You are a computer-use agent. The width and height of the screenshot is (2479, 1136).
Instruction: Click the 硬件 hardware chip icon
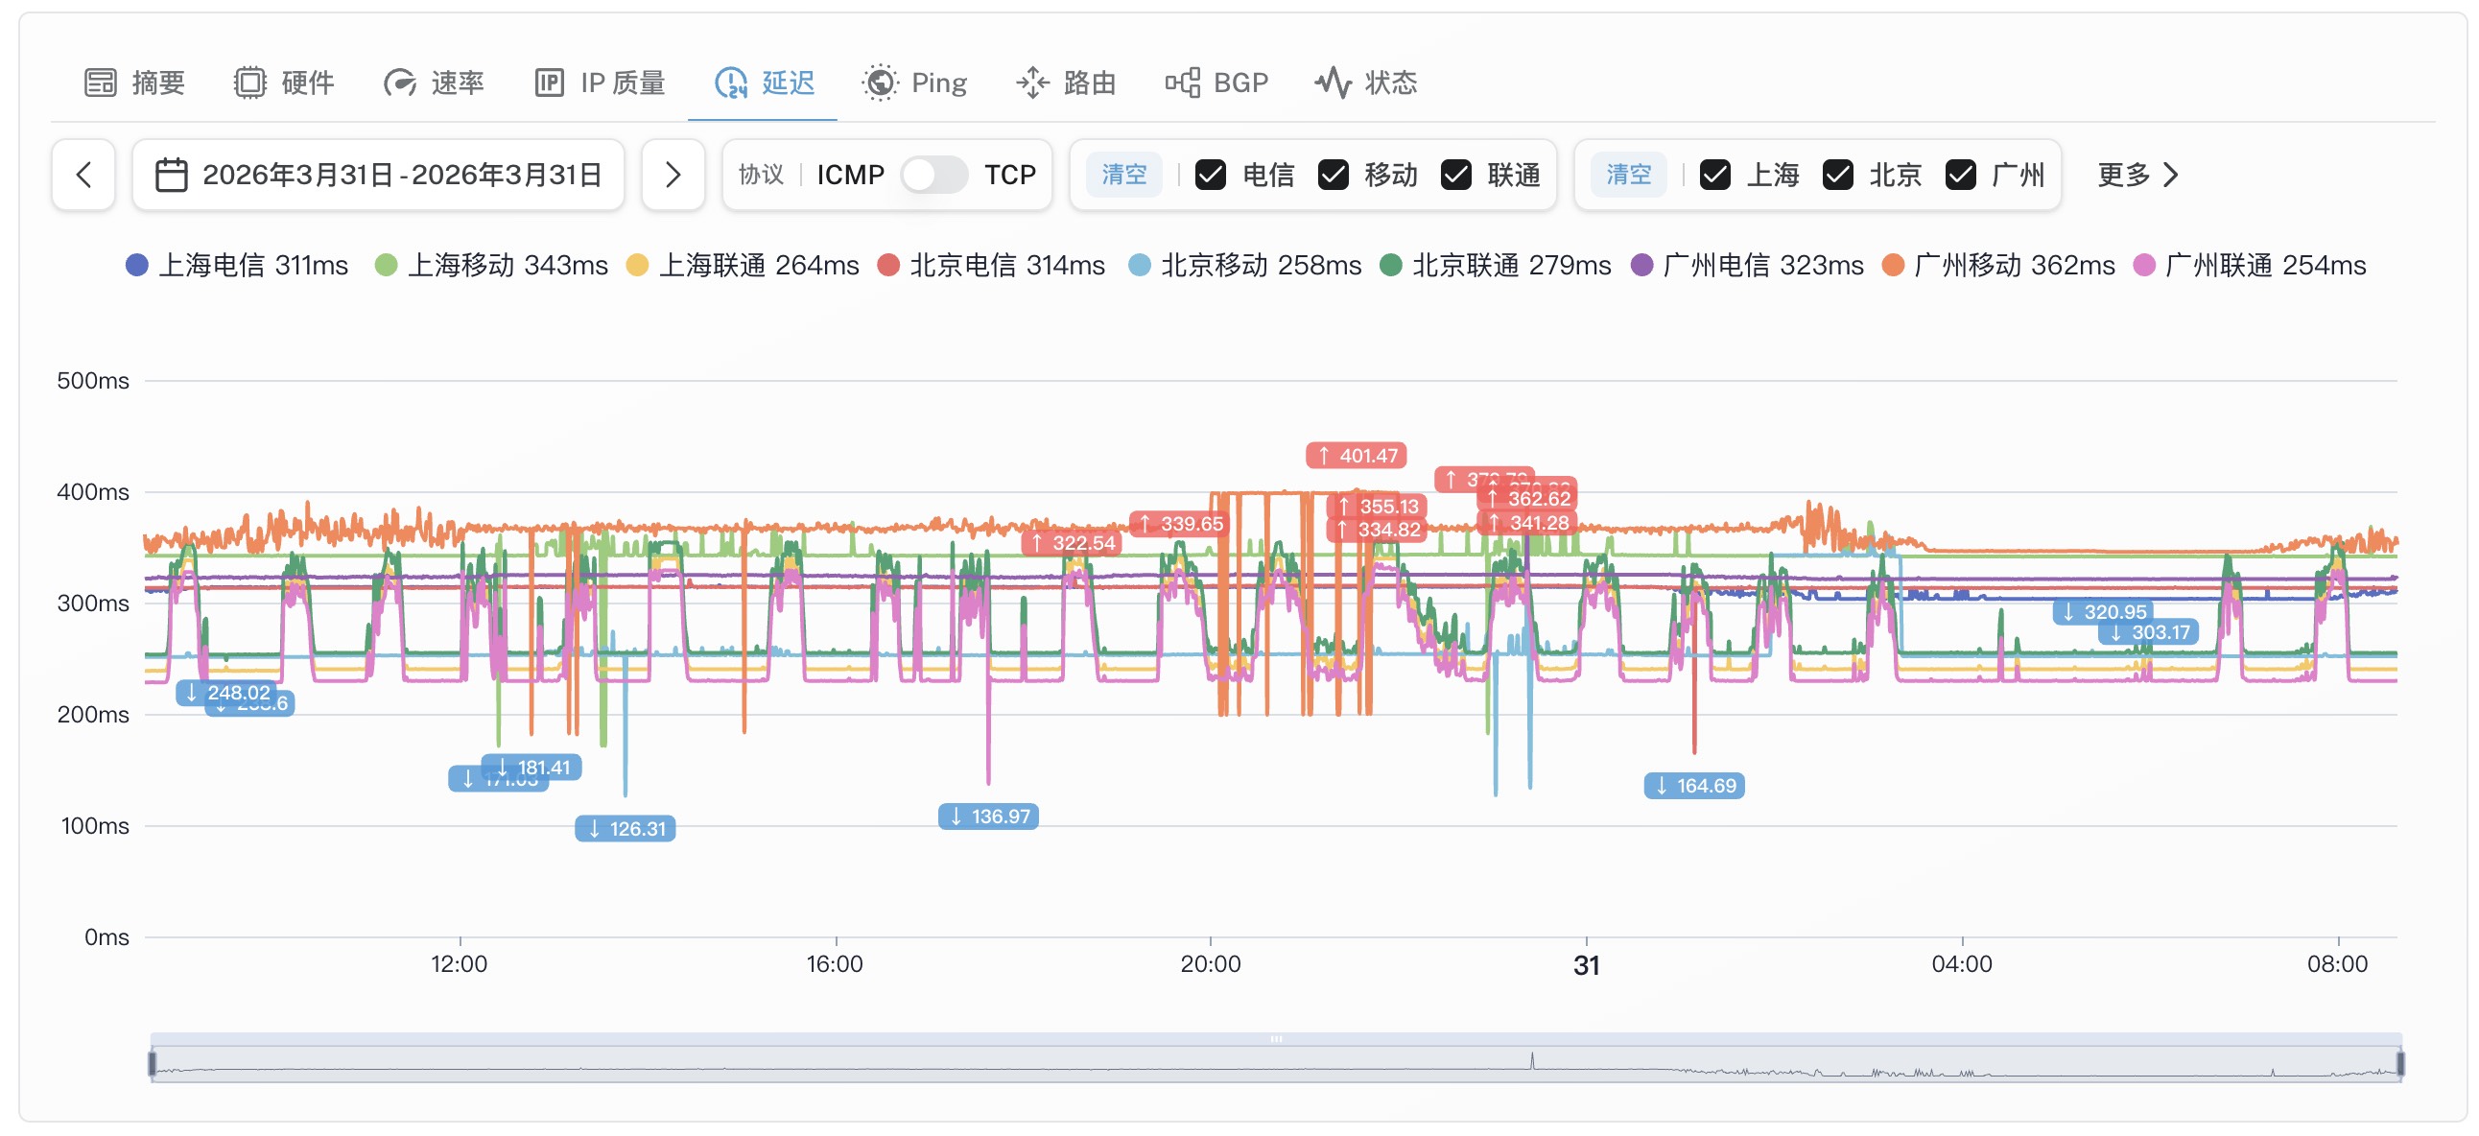(250, 83)
